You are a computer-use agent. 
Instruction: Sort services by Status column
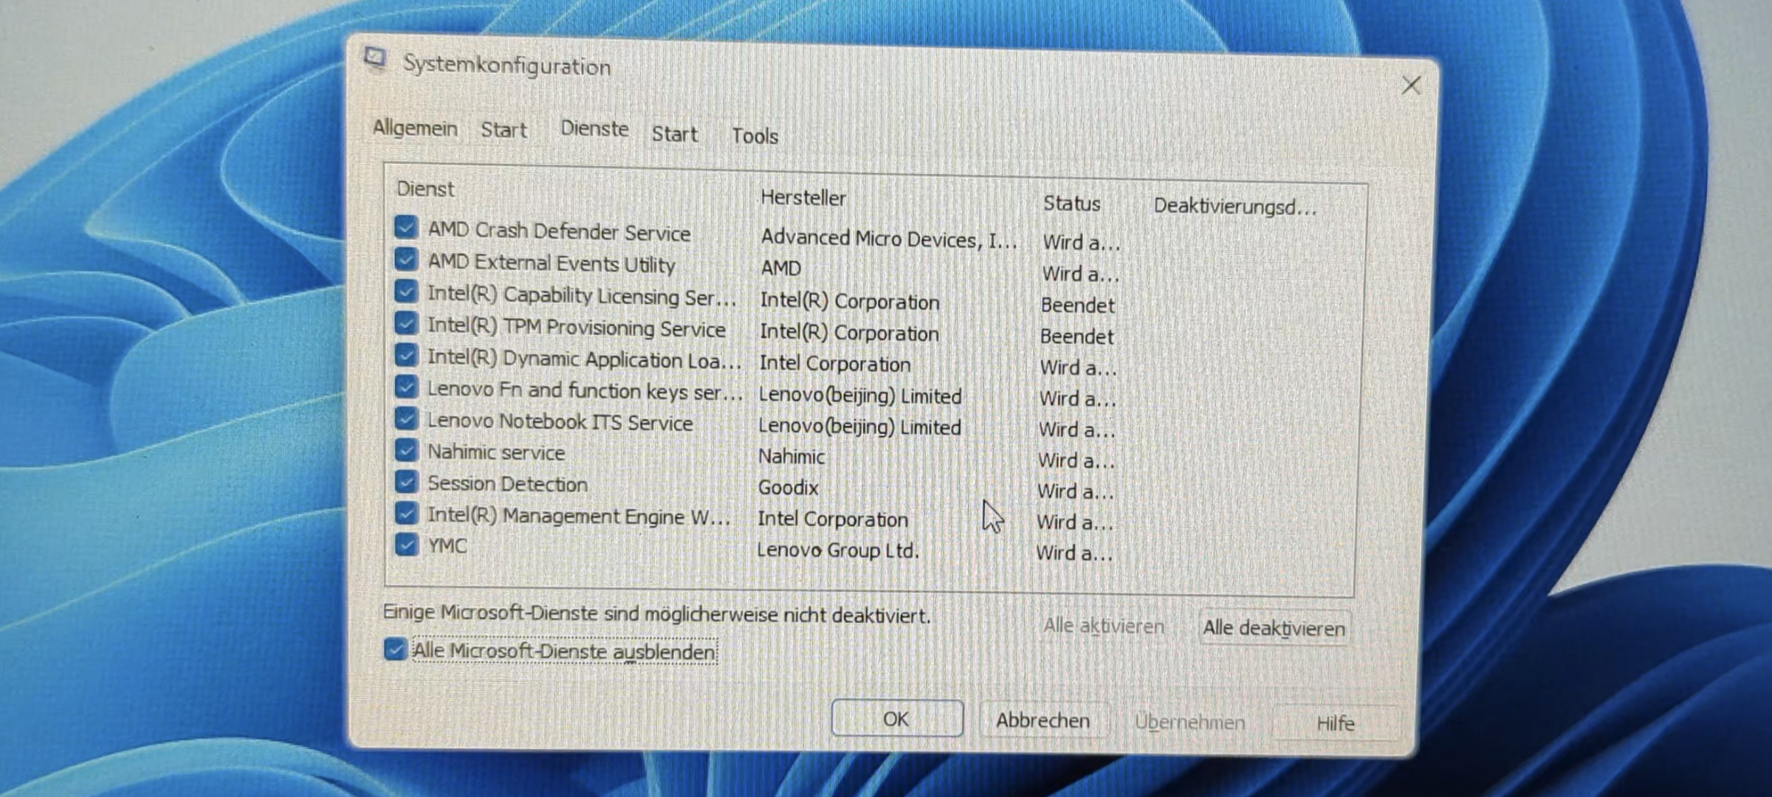1071,204
